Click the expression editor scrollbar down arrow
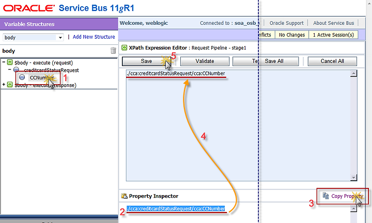Screen dimensions: 372x223 pyautogui.click(x=353, y=177)
